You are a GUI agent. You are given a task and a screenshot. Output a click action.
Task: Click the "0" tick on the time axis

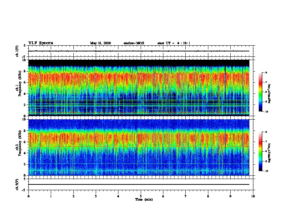click(x=28, y=196)
